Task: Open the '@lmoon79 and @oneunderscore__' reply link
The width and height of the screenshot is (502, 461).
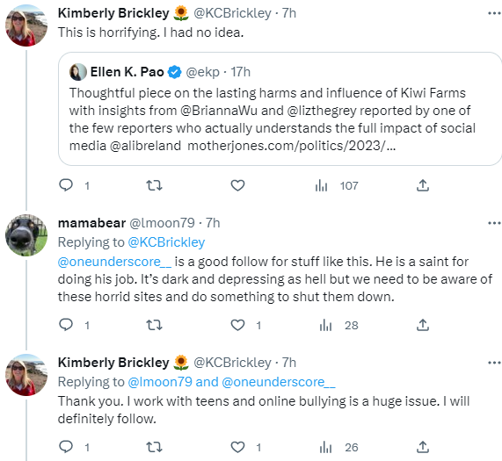Action: point(231,382)
